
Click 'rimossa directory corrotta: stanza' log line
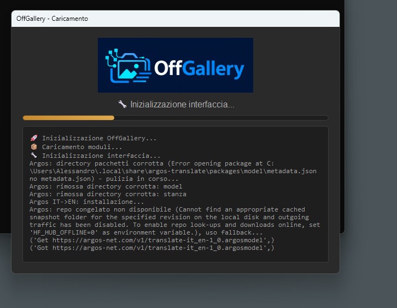[x=108, y=194]
